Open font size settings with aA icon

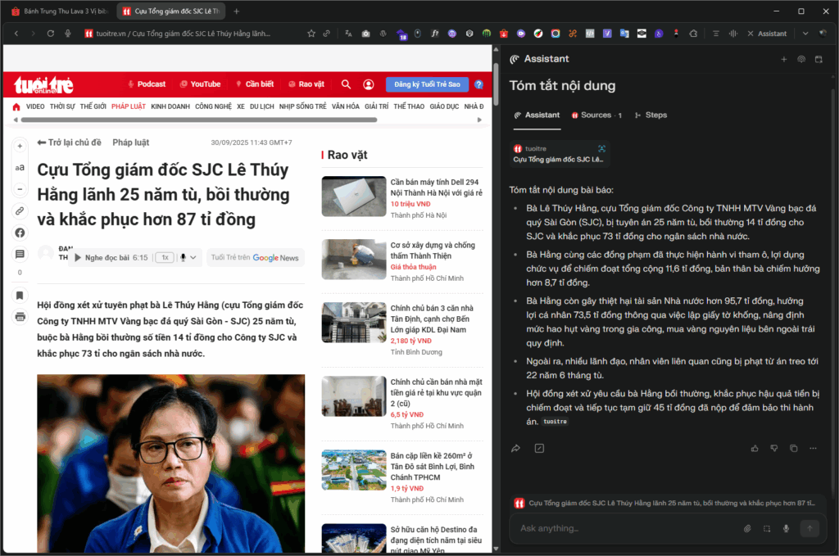click(20, 166)
